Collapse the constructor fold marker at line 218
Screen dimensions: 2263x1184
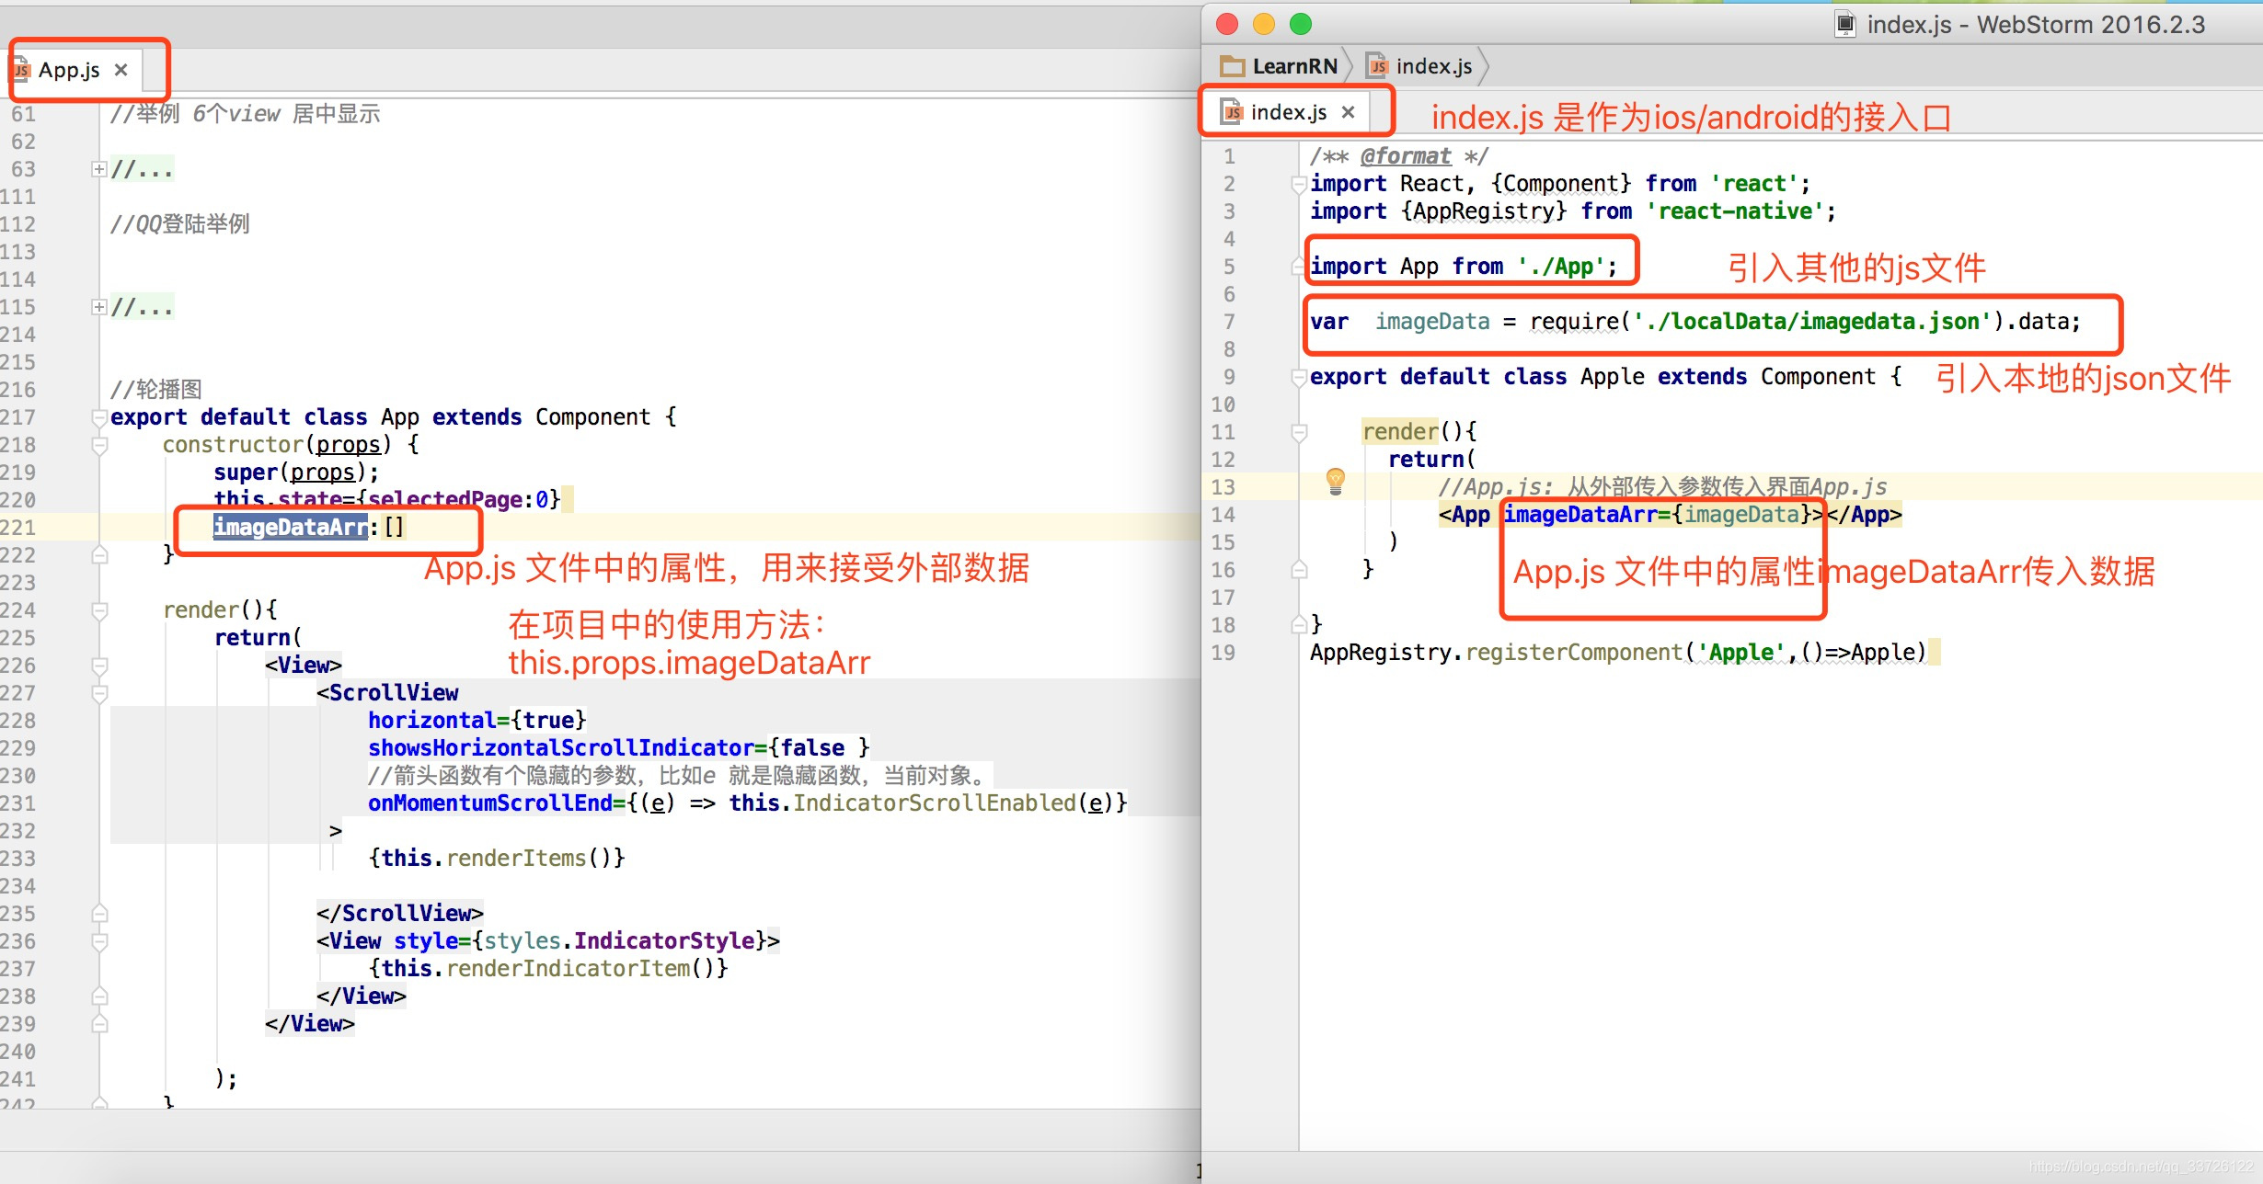98,445
